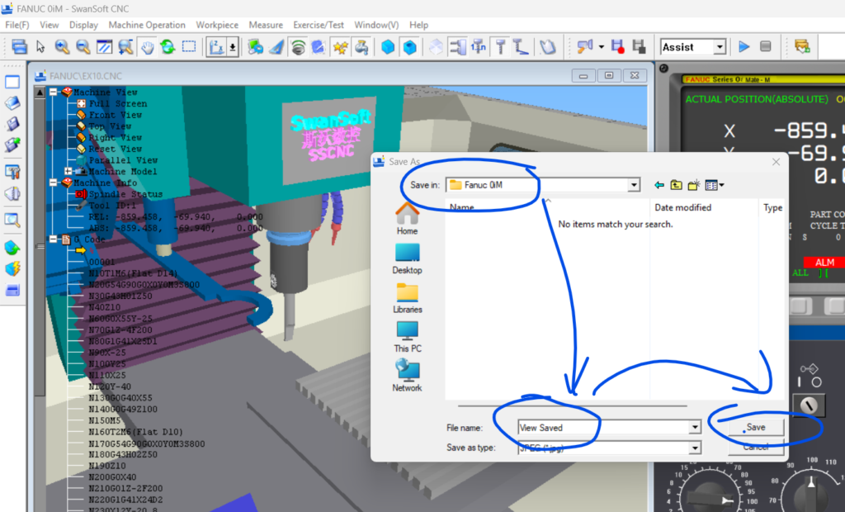Image resolution: width=845 pixels, height=512 pixels.
Task: Click the gray stop button in toolbar
Action: point(766,47)
